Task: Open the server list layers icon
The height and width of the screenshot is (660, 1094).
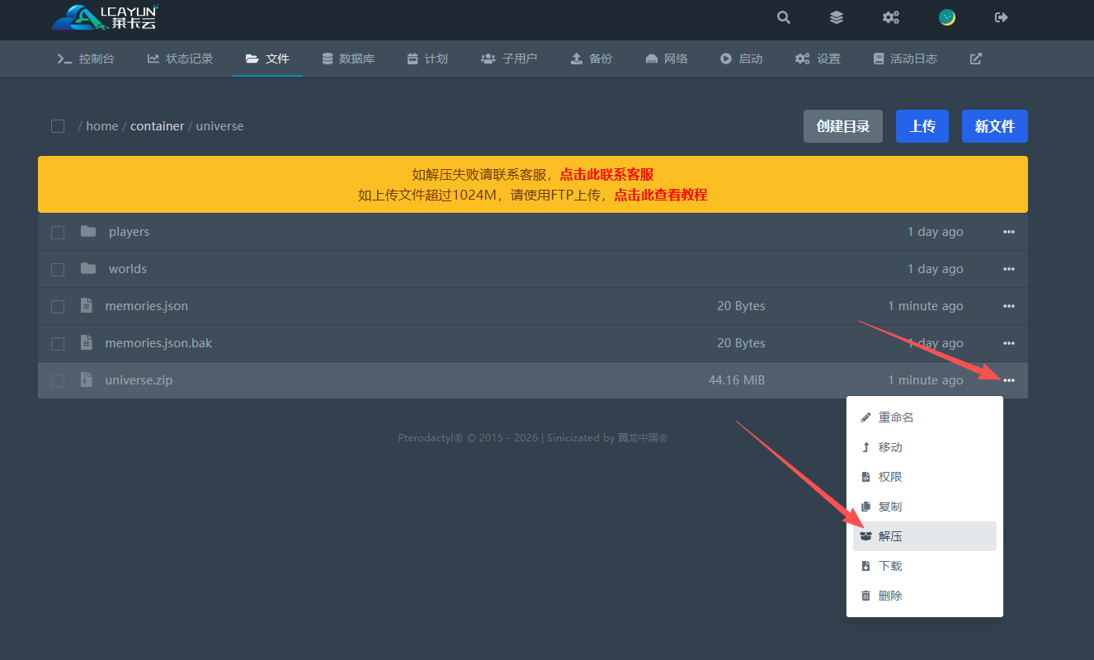Action: 837,17
